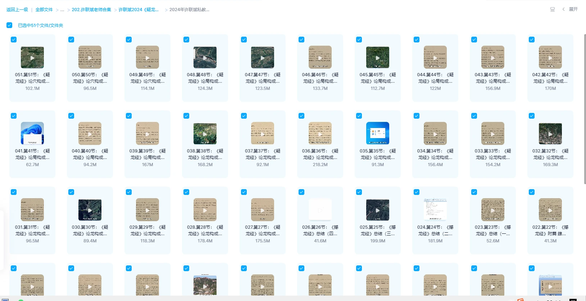This screenshot has height=301, width=586.
Task: Click the 039.第39节 video thumbnail
Action: coord(147,133)
